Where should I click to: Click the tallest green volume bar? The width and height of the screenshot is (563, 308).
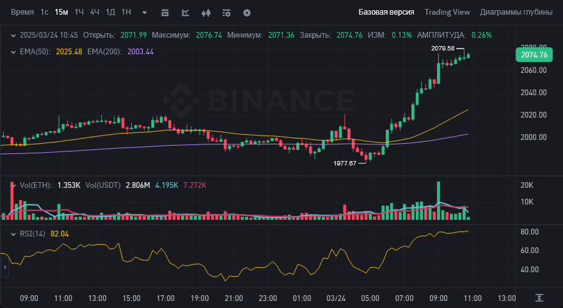click(x=438, y=201)
